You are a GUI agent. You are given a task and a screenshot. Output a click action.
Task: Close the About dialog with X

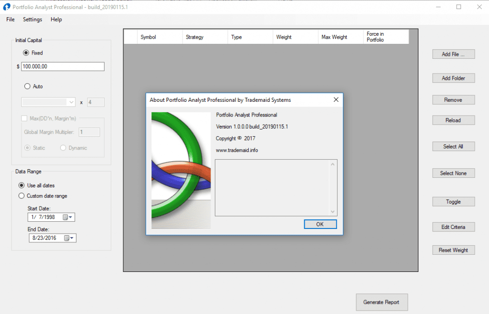click(x=336, y=99)
